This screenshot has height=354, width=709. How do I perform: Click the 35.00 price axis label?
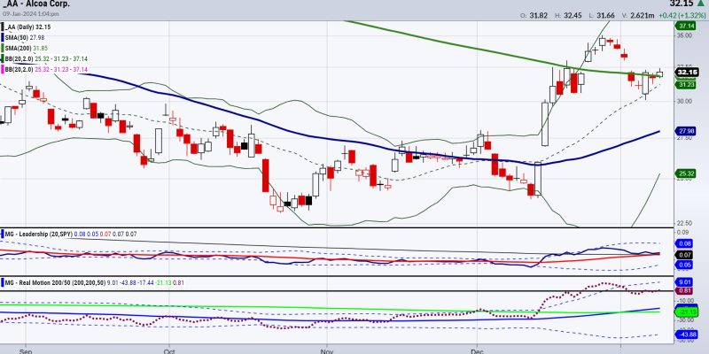point(683,35)
